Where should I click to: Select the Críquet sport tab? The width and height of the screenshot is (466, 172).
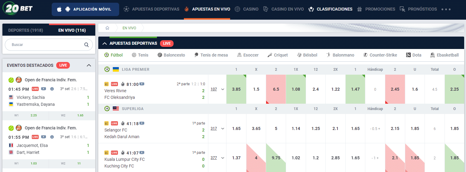pyautogui.click(x=278, y=55)
